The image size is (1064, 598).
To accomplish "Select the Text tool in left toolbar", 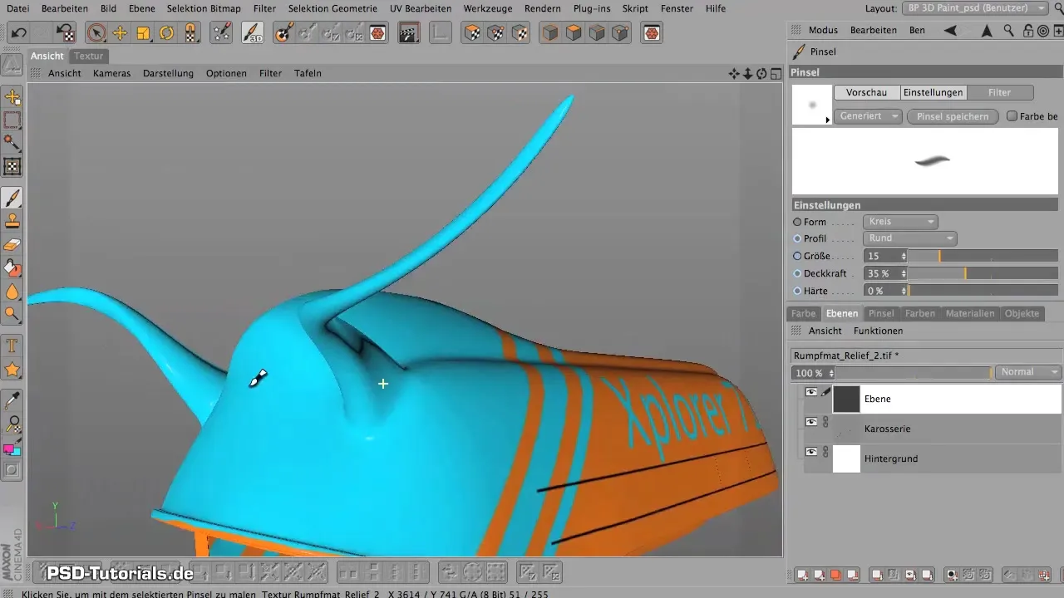I will point(12,345).
